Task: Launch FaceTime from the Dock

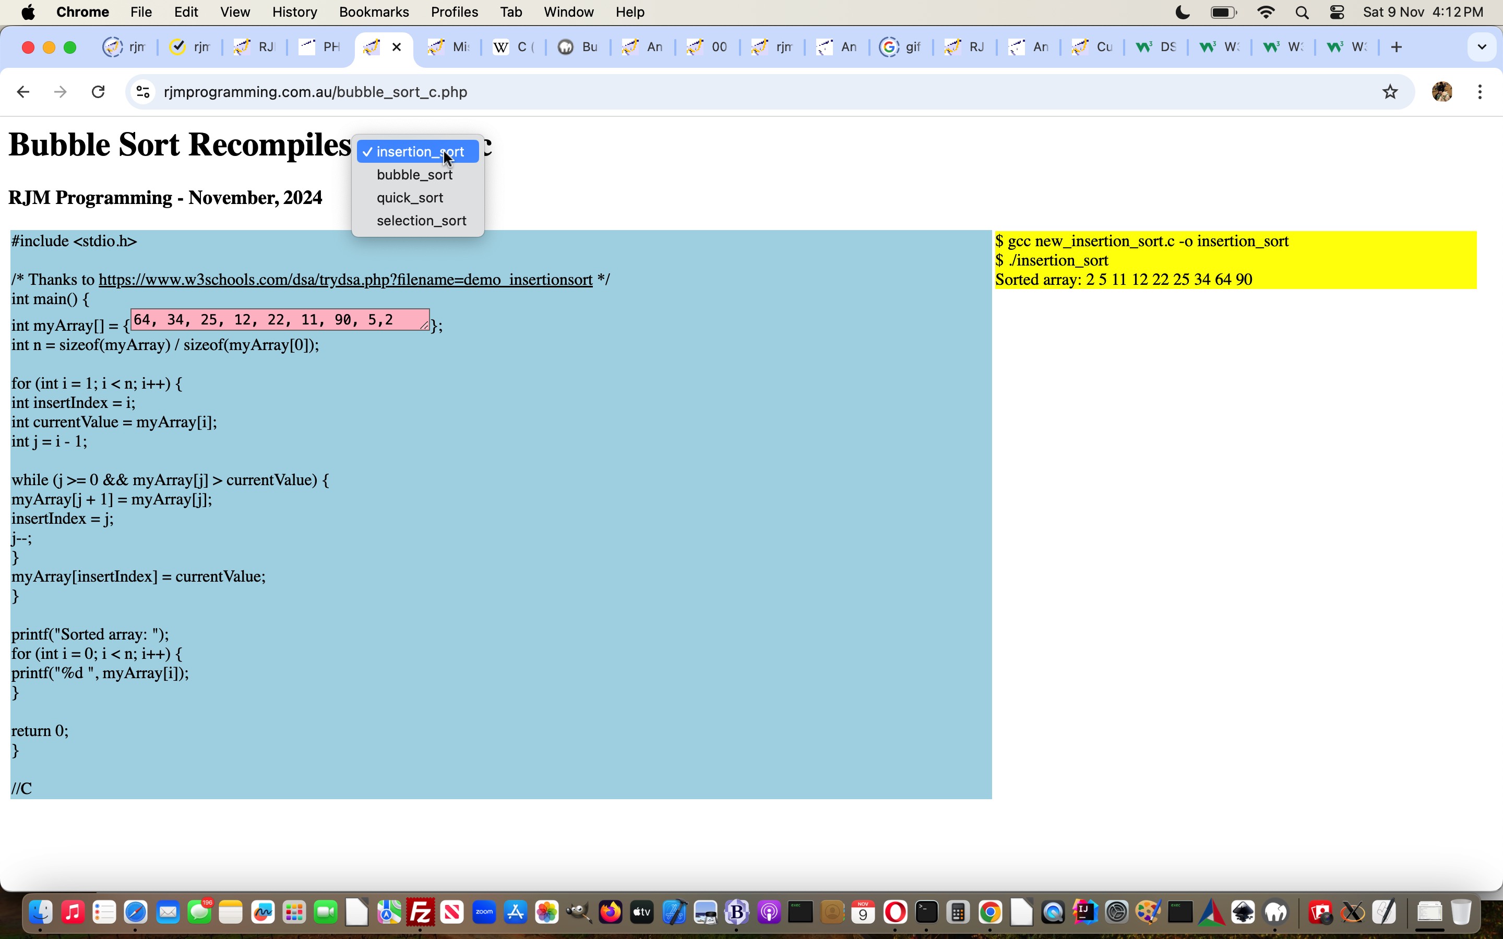Action: (x=326, y=912)
